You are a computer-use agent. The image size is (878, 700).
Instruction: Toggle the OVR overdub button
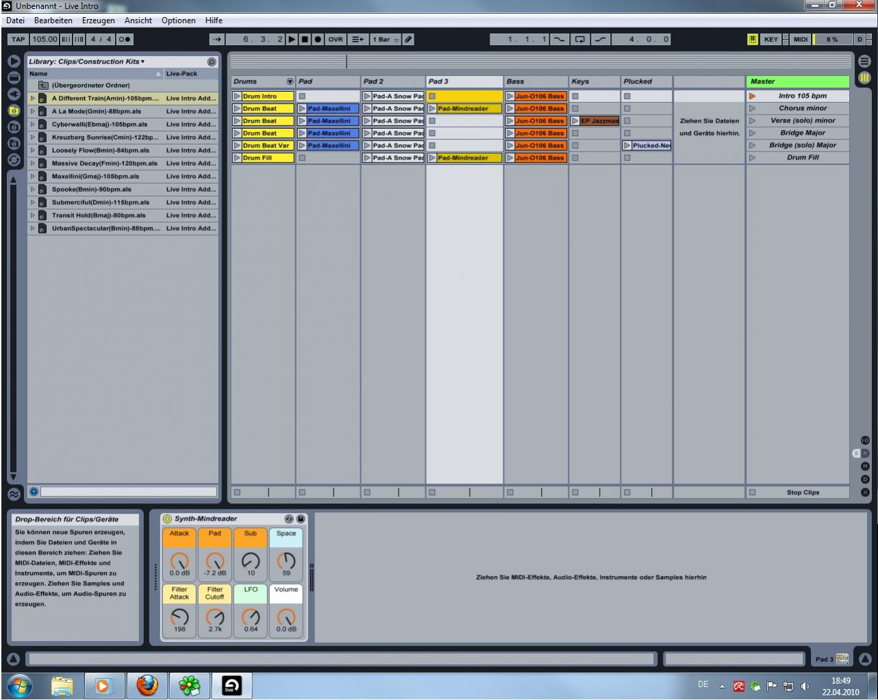pyautogui.click(x=336, y=40)
